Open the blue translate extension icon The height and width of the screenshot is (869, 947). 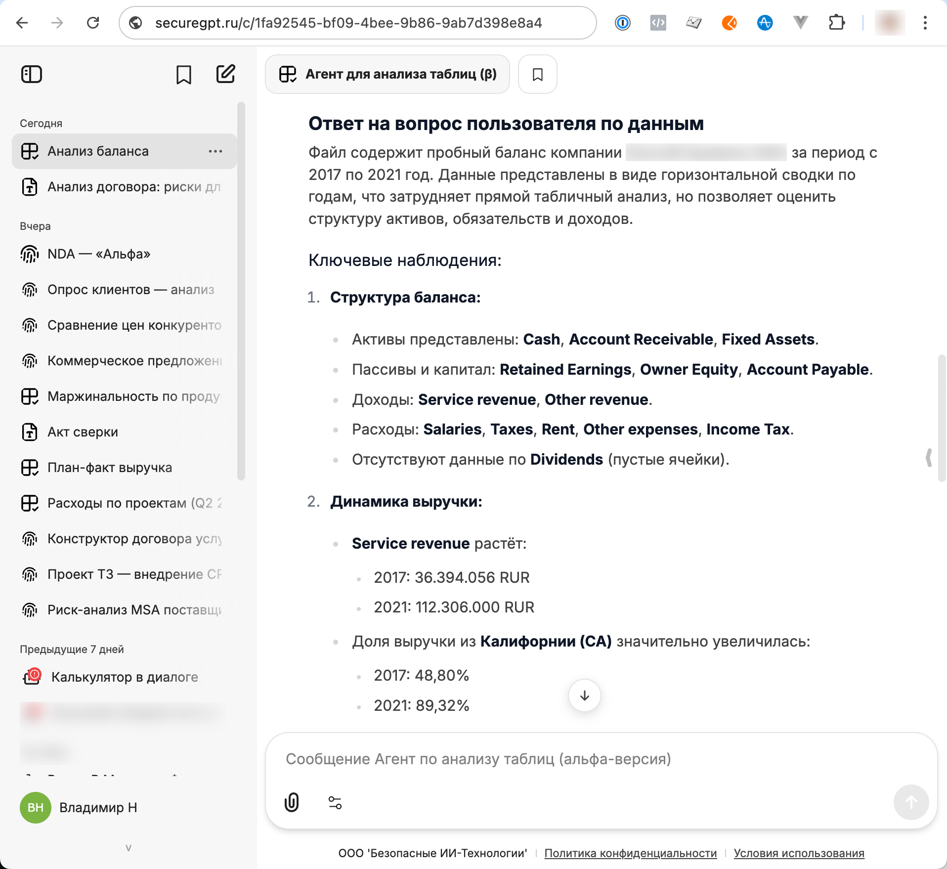[x=765, y=23]
